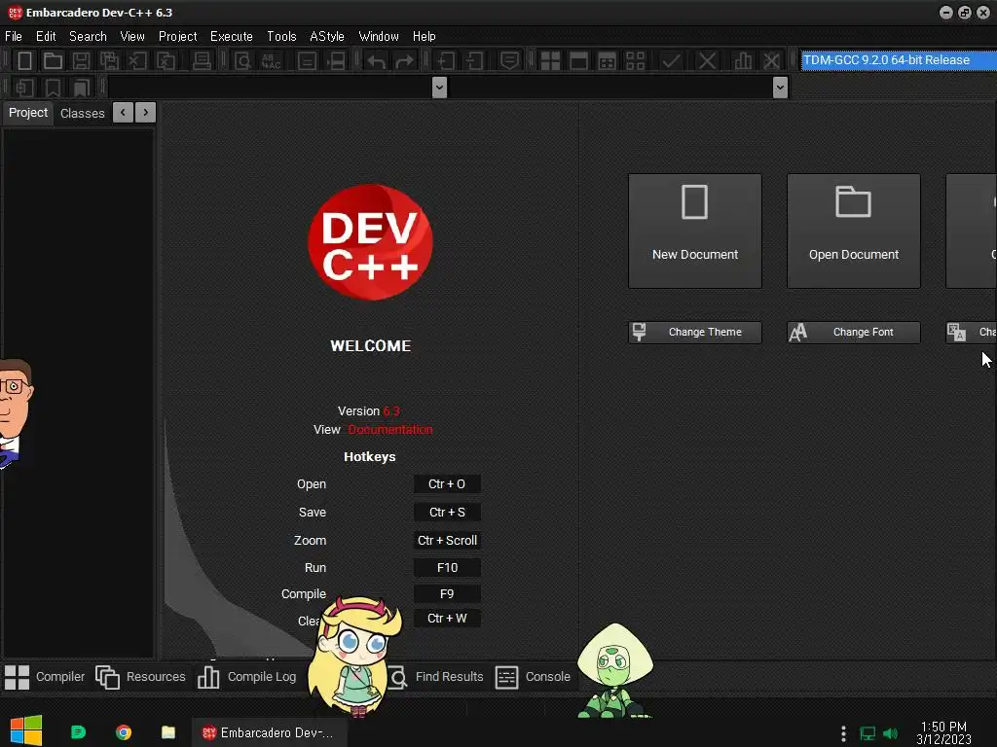This screenshot has width=997, height=747.
Task: Open Windows Start button on taskbar
Action: 25,731
